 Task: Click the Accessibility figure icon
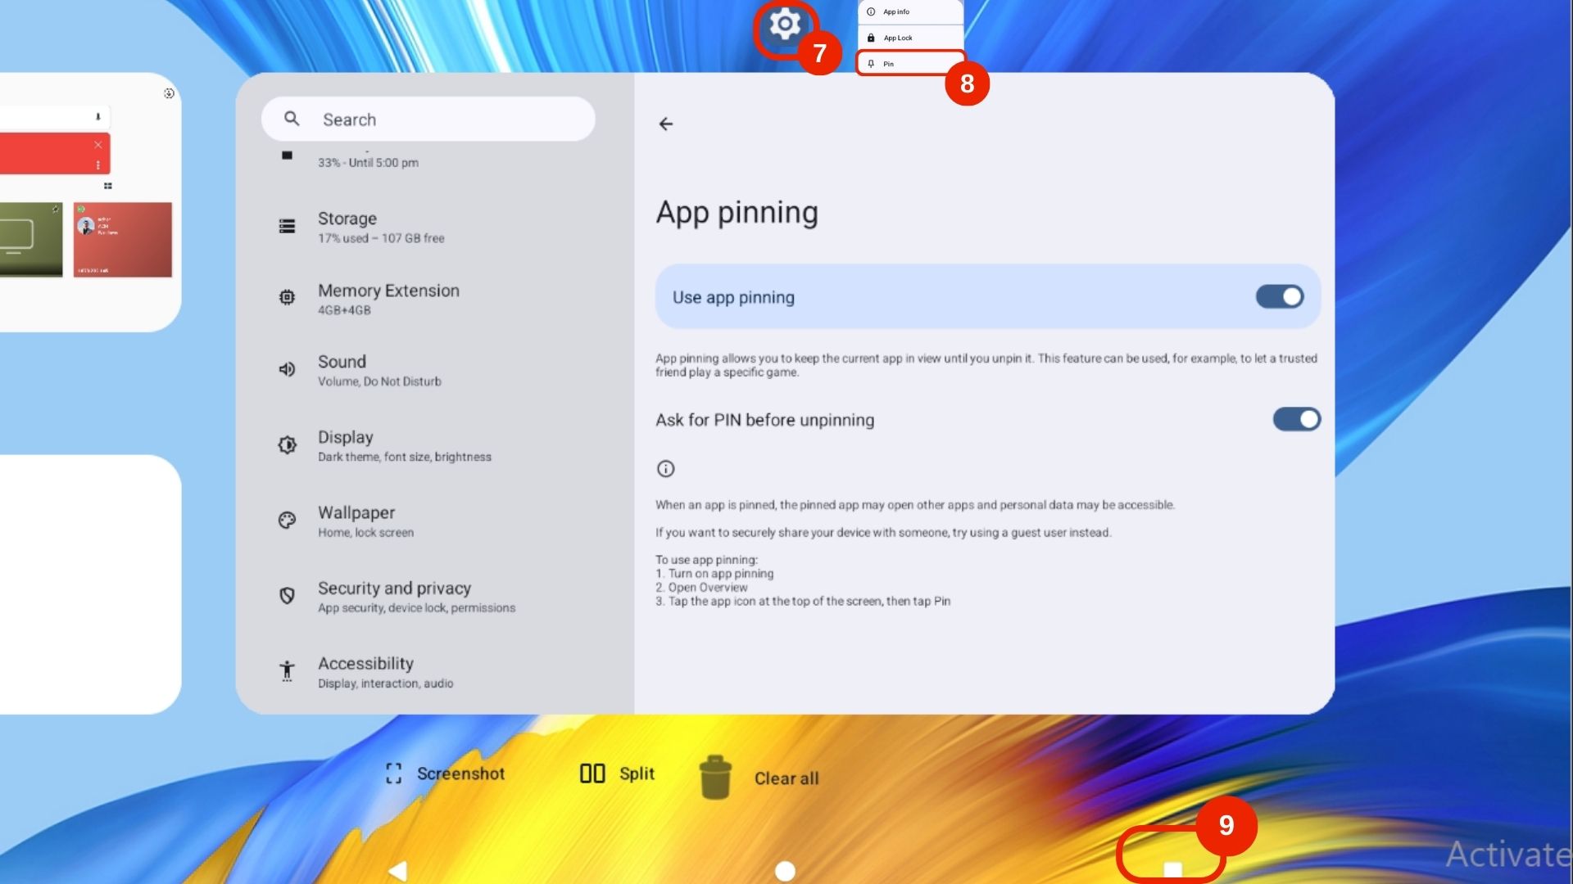(x=287, y=671)
